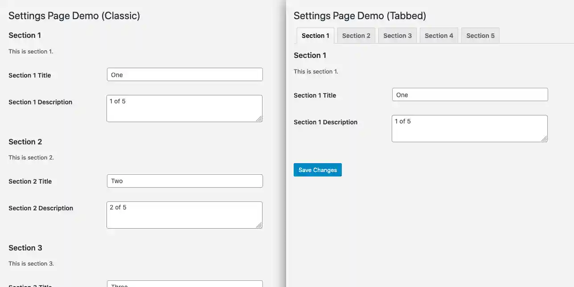Click the 'Section 2' heading in Classic demo

click(x=25, y=142)
